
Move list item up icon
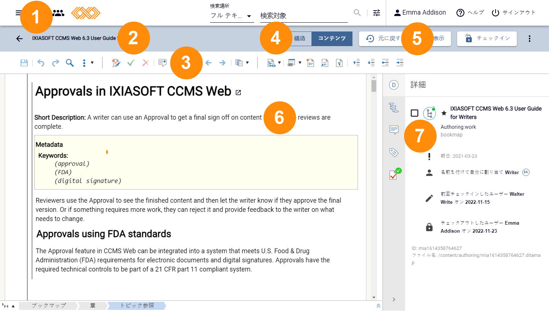tap(356, 63)
